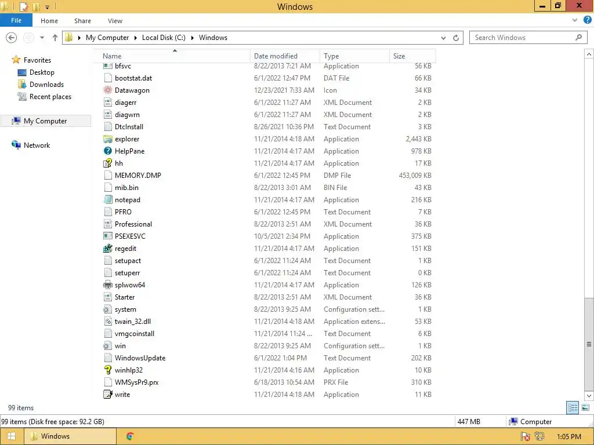Open Customize Quick Access Toolbar dropdown
594x445 pixels.
48,7
